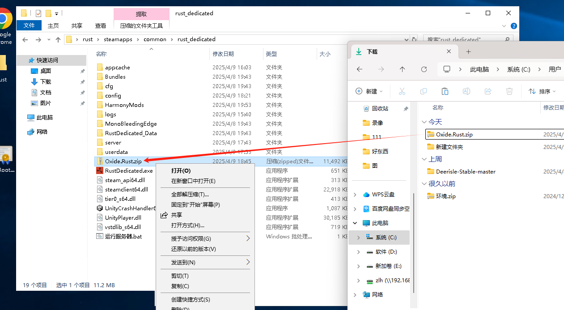The image size is (564, 310).
Task: Expand the 软件 (D:) tree node
Action: coord(358,252)
